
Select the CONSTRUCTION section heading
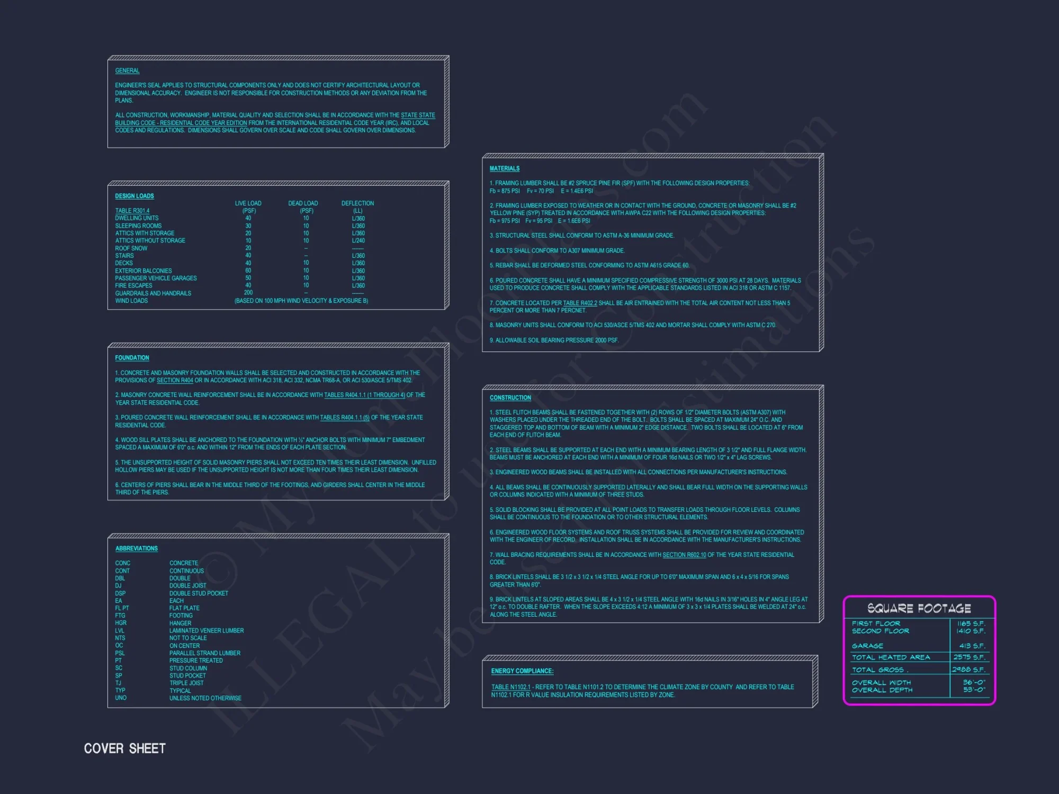click(510, 398)
